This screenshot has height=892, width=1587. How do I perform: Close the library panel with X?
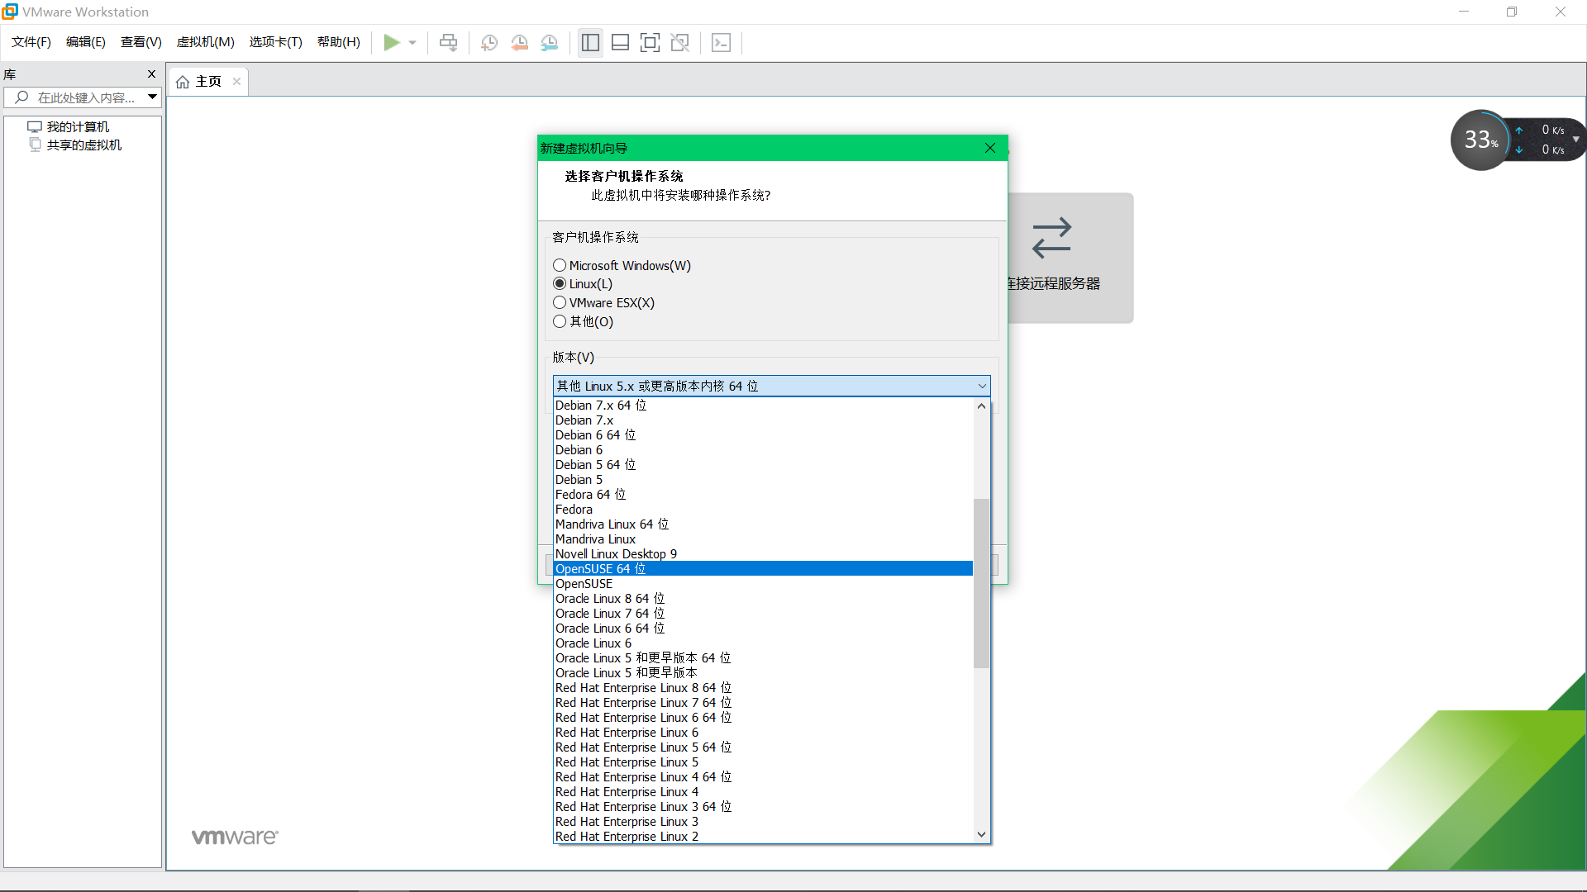click(x=151, y=74)
